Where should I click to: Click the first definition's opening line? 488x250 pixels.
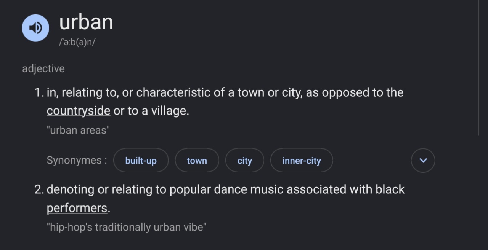(x=225, y=92)
